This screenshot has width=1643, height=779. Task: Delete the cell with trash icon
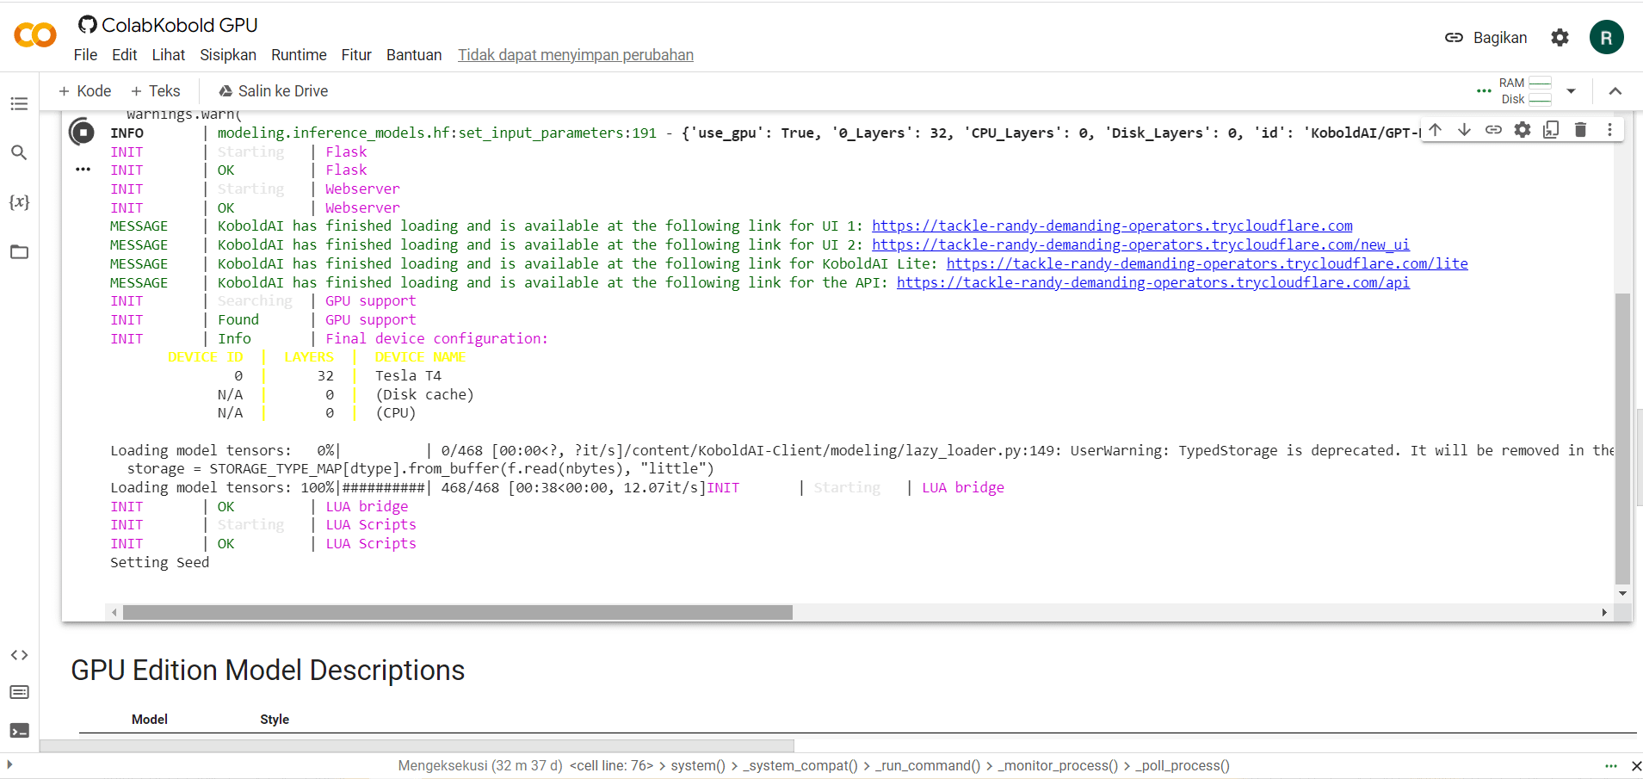pyautogui.click(x=1580, y=130)
